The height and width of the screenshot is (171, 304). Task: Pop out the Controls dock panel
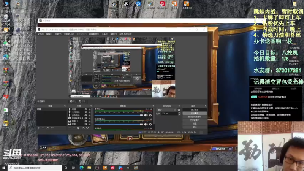tap(206, 106)
